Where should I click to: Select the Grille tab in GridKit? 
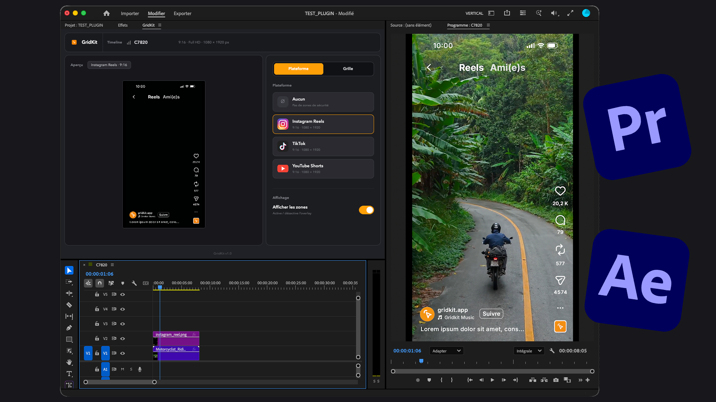(x=348, y=69)
